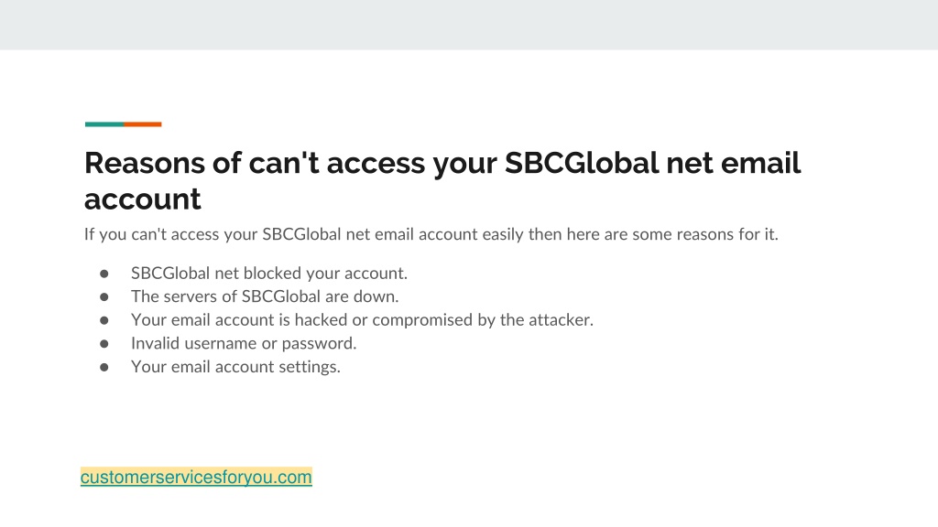Click the word 'SBCGlobal' in the heading
938x527 pixels.
click(582, 163)
